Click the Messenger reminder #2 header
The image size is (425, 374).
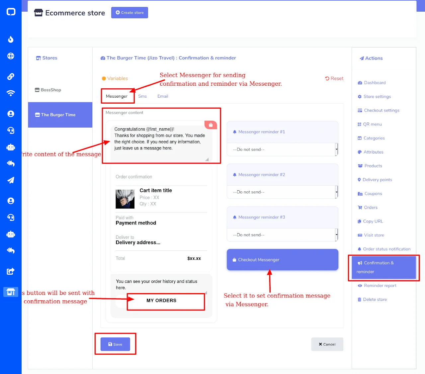point(283,175)
